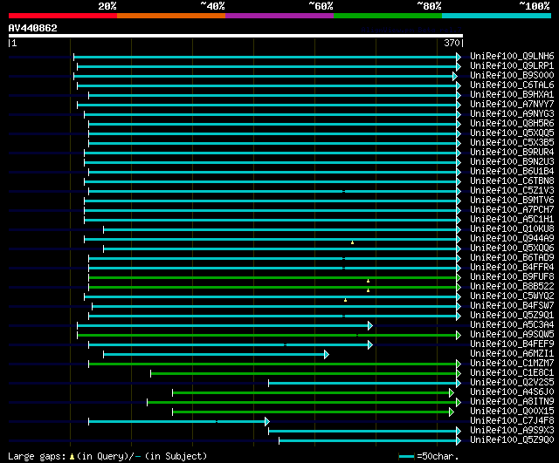Click the orange ~40% identity legend segment

(171, 16)
